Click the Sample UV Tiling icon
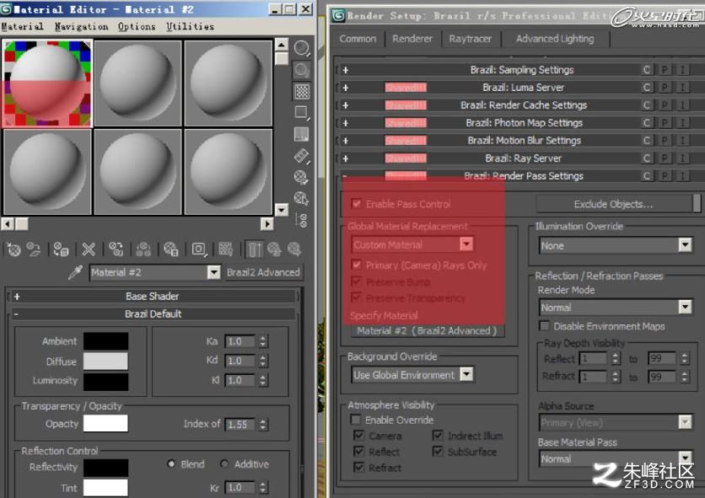The height and width of the screenshot is (498, 705). tap(301, 112)
